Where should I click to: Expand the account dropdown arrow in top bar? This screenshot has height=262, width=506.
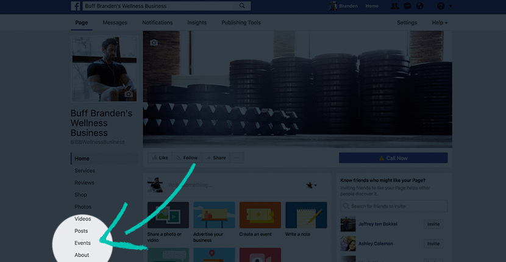pos(451,6)
